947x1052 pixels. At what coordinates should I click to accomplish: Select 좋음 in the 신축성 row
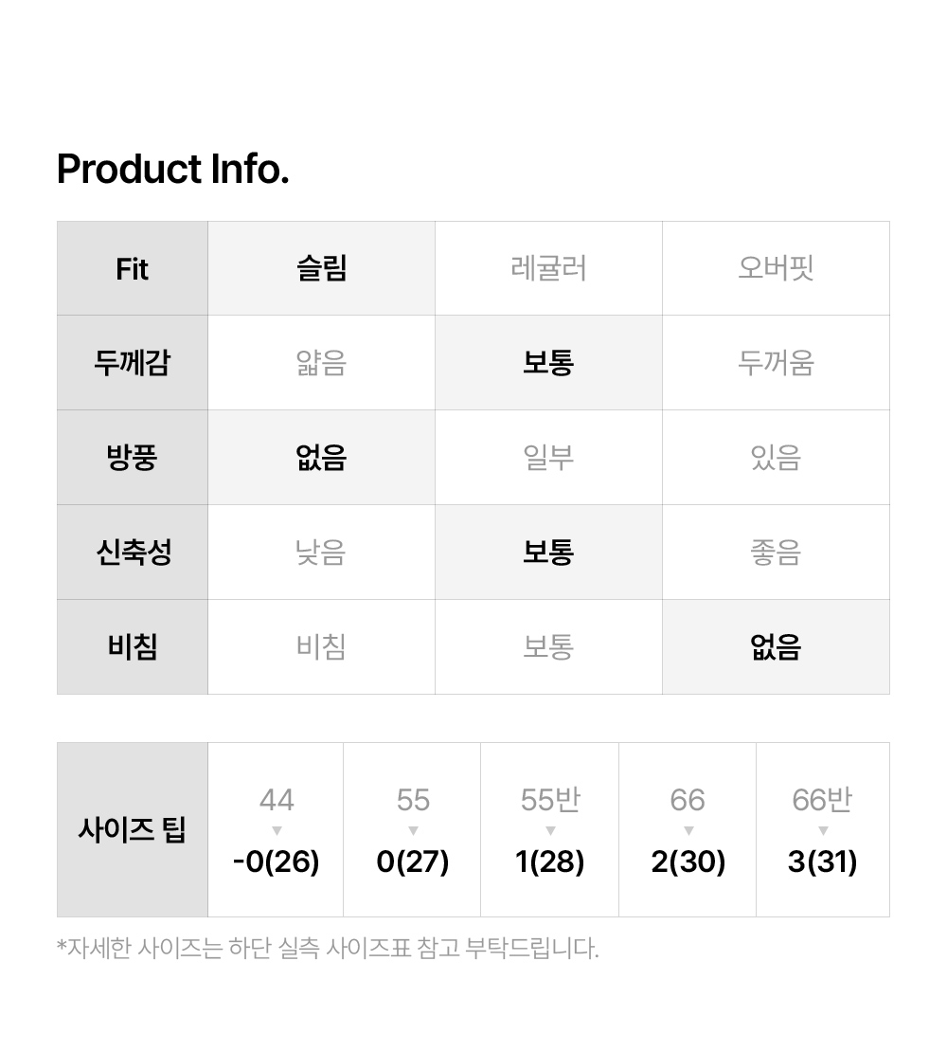click(776, 553)
